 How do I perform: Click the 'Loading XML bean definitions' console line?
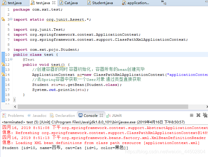[x=101, y=143]
